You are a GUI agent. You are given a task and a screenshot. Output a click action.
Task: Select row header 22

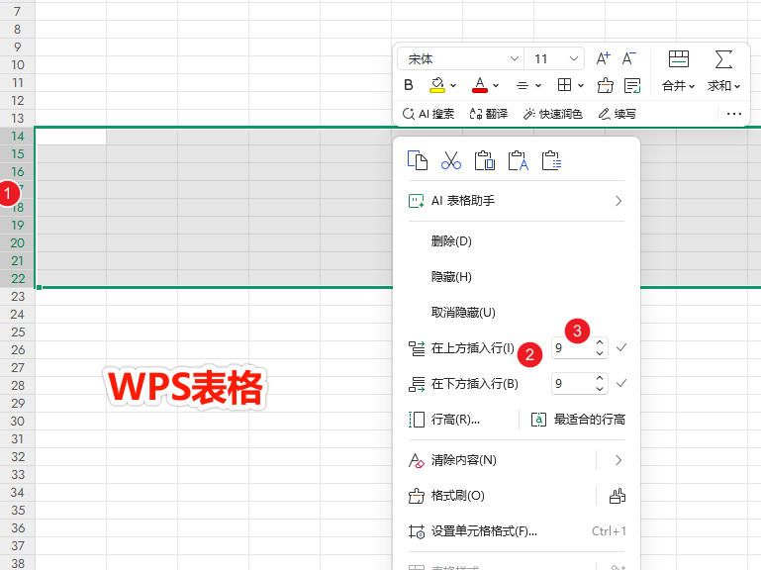[x=18, y=279]
